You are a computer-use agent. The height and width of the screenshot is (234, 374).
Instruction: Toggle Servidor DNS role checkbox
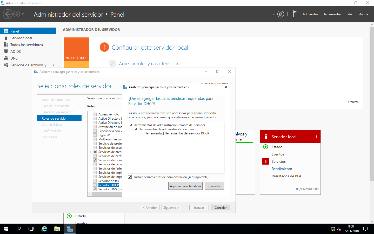pyautogui.click(x=95, y=189)
